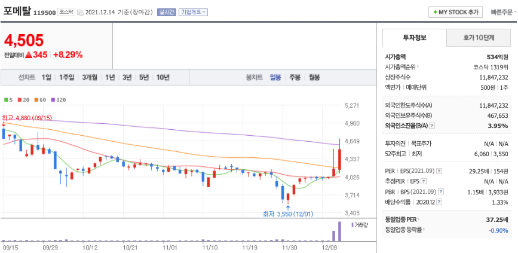Image resolution: width=518 pixels, height=253 pixels.
Task: Select the 3년 line chart period
Action: tap(127, 78)
